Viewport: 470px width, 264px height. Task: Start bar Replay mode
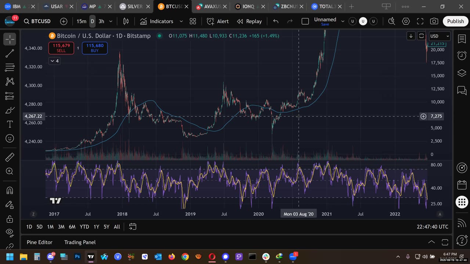tap(249, 21)
